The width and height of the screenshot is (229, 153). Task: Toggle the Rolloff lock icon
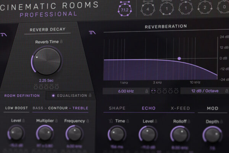189,121
